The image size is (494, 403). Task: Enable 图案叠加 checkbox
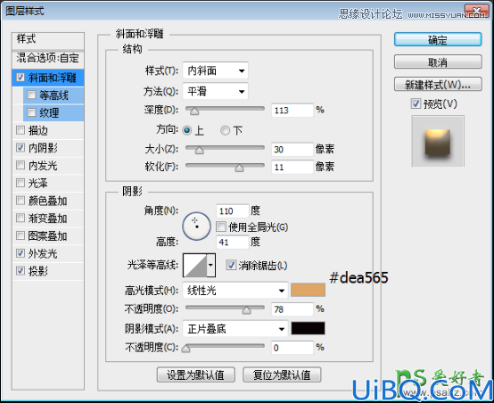tap(21, 235)
